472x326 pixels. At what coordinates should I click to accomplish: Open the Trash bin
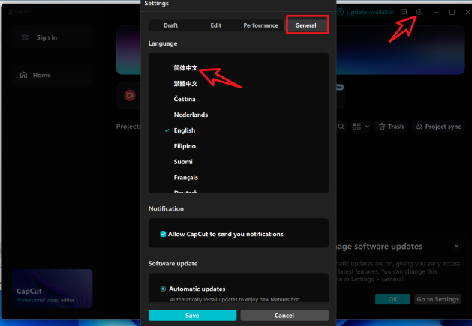pyautogui.click(x=390, y=127)
